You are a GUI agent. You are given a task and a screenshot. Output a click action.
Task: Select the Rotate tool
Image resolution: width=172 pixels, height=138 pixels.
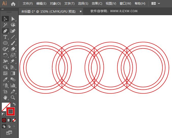click(5, 55)
